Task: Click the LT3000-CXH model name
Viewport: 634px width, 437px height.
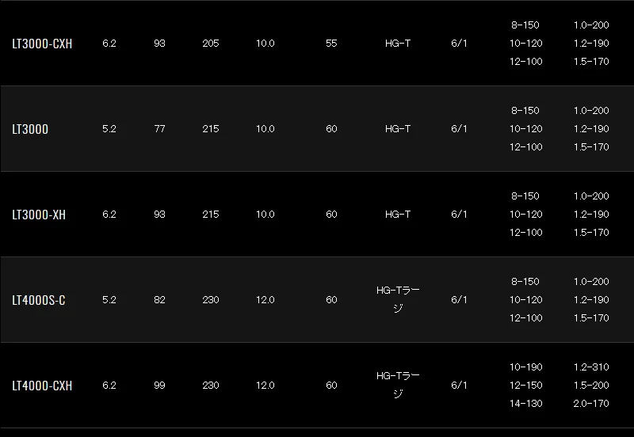Action: [42, 44]
